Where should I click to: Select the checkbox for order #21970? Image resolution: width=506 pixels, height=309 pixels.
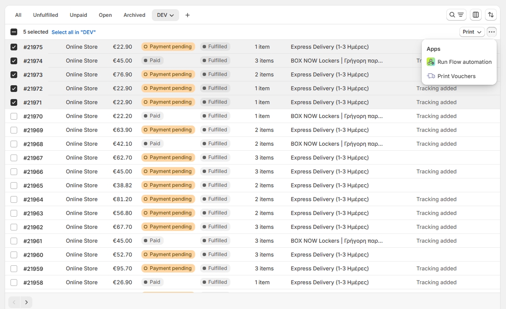(x=14, y=116)
